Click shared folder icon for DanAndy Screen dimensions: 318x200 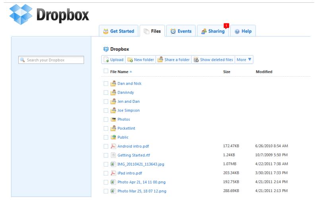tap(113, 92)
